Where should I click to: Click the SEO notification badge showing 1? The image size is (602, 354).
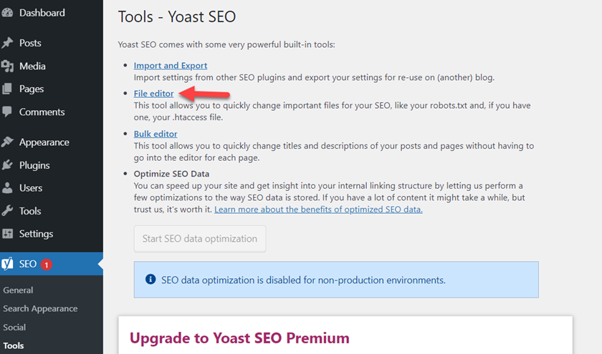47,265
